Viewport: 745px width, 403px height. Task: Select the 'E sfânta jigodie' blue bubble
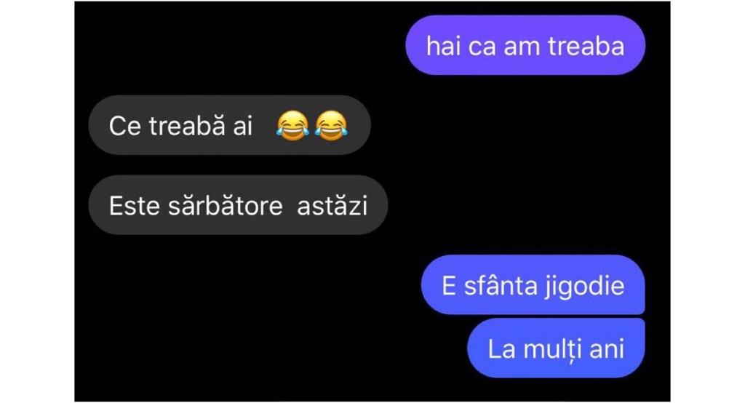533,285
